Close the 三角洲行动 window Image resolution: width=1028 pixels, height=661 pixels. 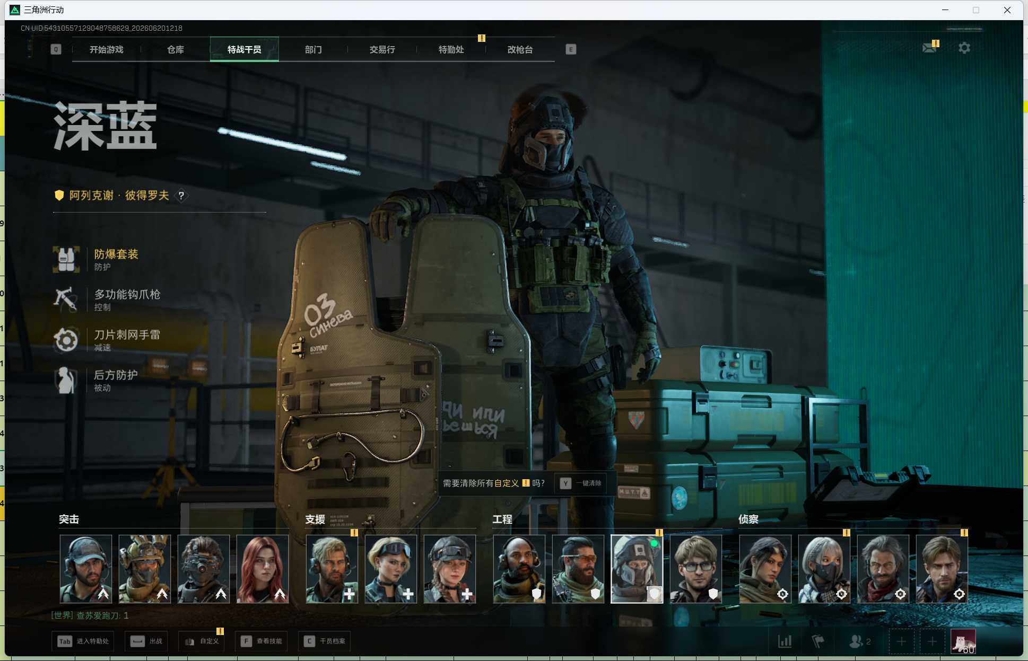point(1007,10)
